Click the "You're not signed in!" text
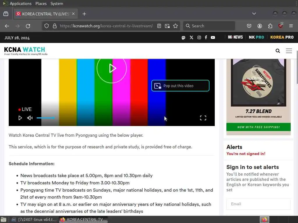 246,154
